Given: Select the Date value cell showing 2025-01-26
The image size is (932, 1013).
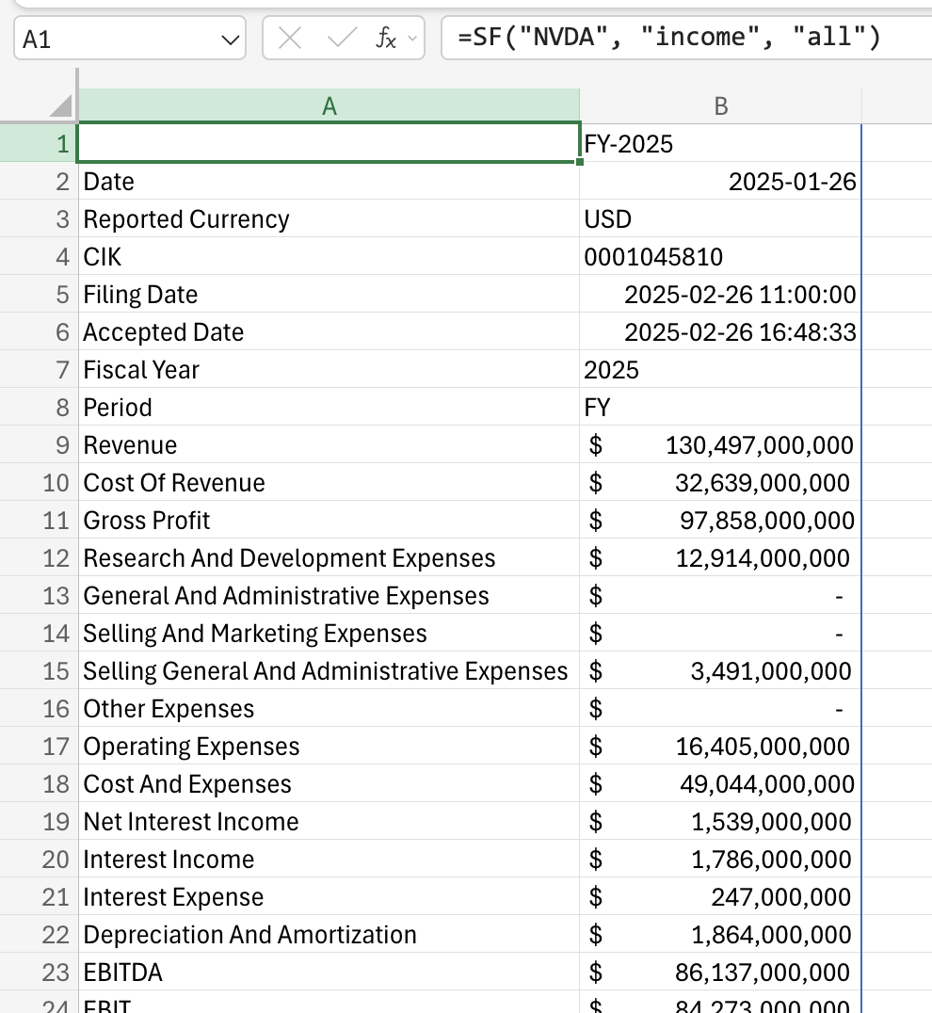Looking at the screenshot, I should coord(721,181).
